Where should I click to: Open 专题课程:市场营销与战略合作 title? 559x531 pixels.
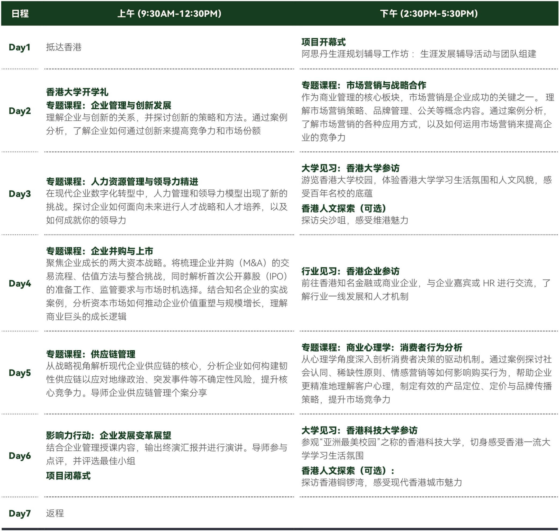point(364,85)
